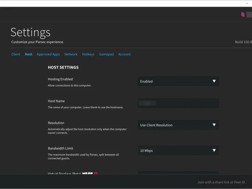Viewport: 252px width, 189px height.
Task: Open the 10 Mbps bandwidth dropdown
Action: [178, 151]
